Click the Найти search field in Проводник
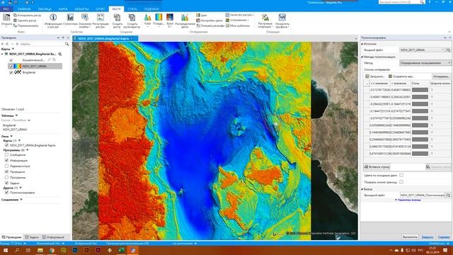 pos(42,44)
